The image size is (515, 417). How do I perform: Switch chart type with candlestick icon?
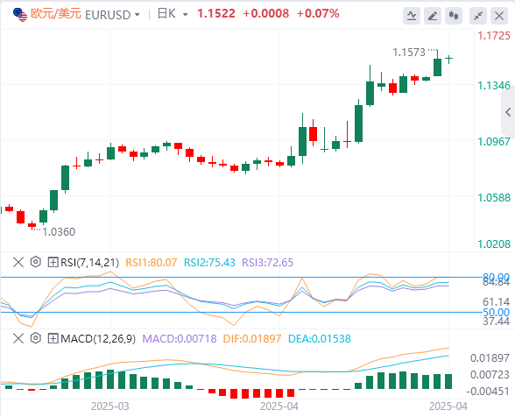tap(454, 16)
